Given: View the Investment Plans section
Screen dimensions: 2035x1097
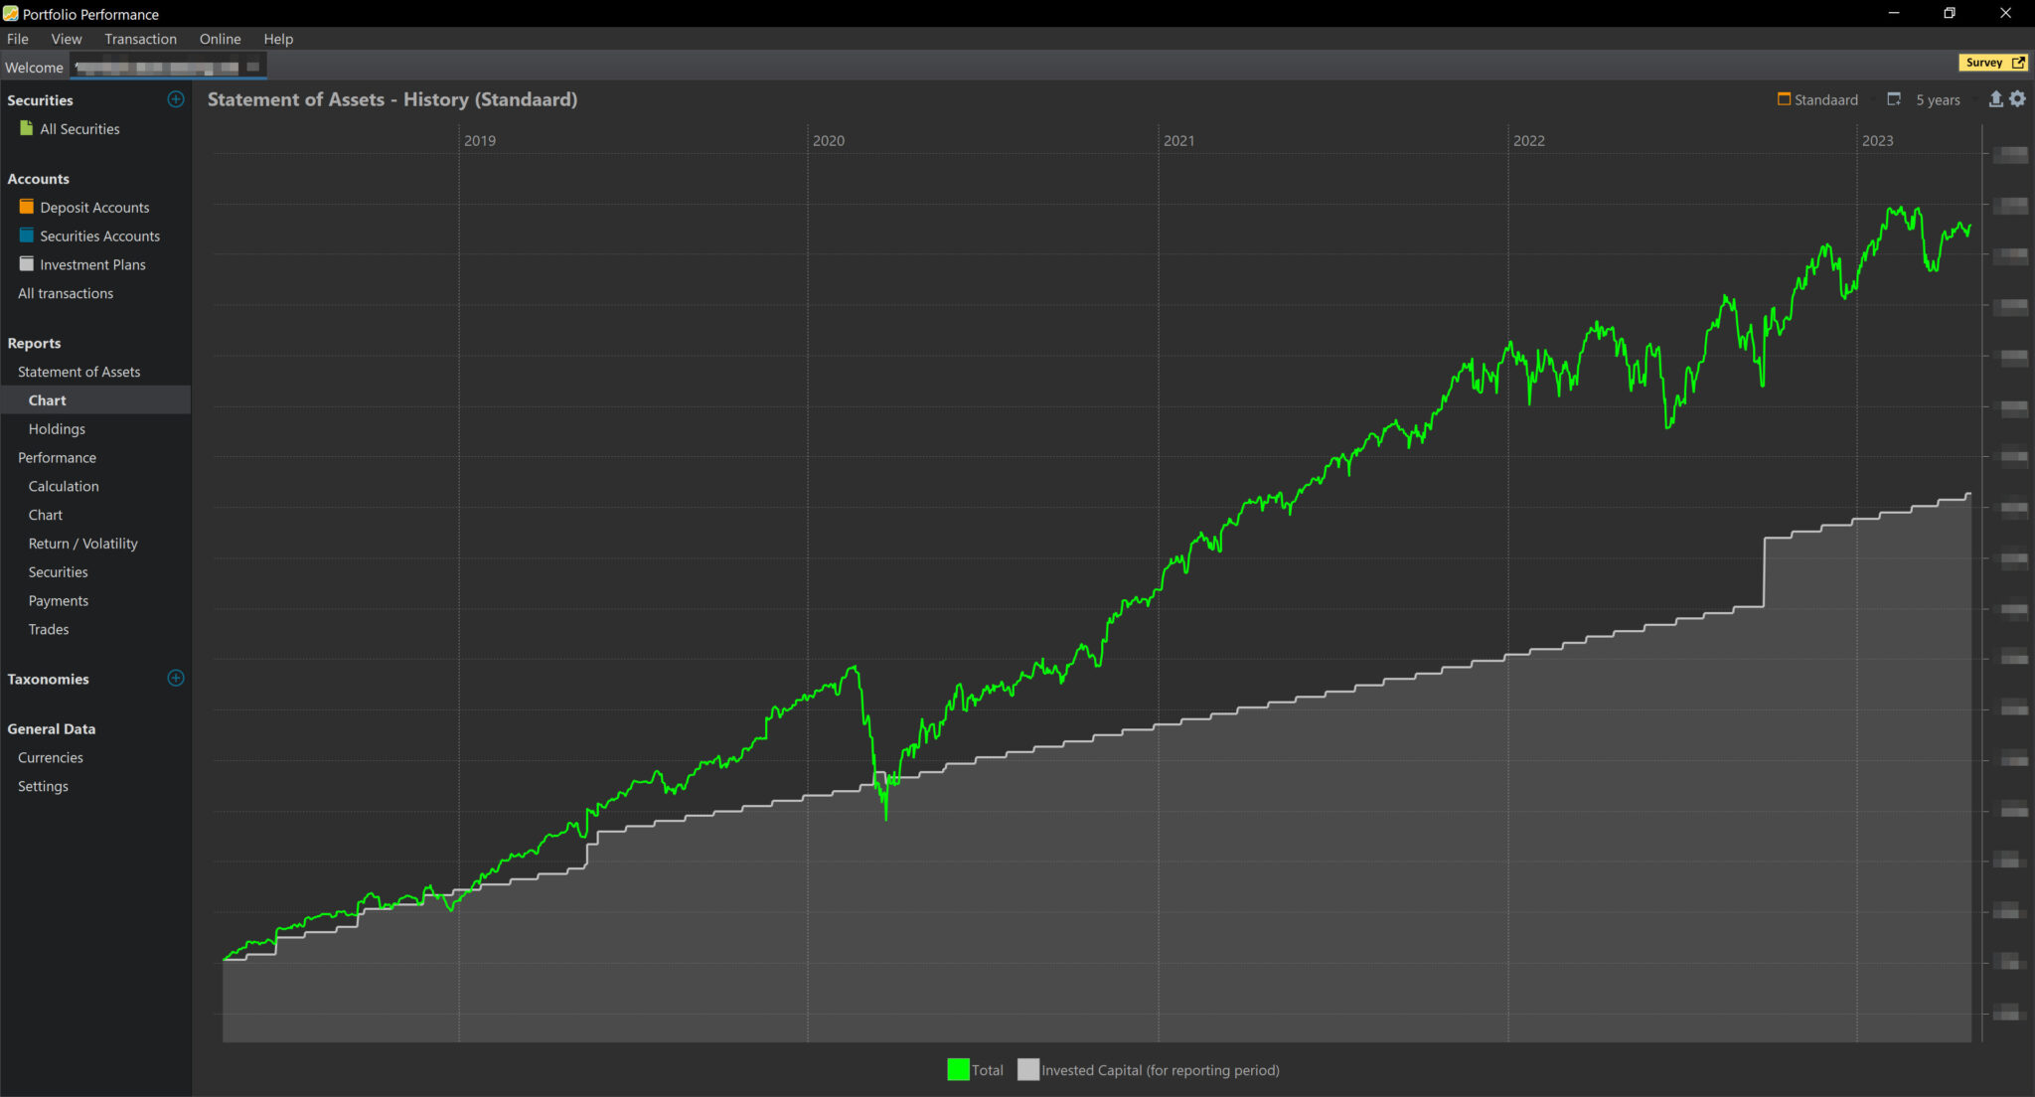Looking at the screenshot, I should point(92,264).
